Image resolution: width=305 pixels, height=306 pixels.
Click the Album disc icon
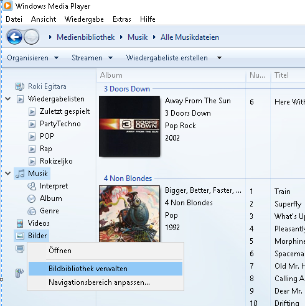[x=32, y=198]
